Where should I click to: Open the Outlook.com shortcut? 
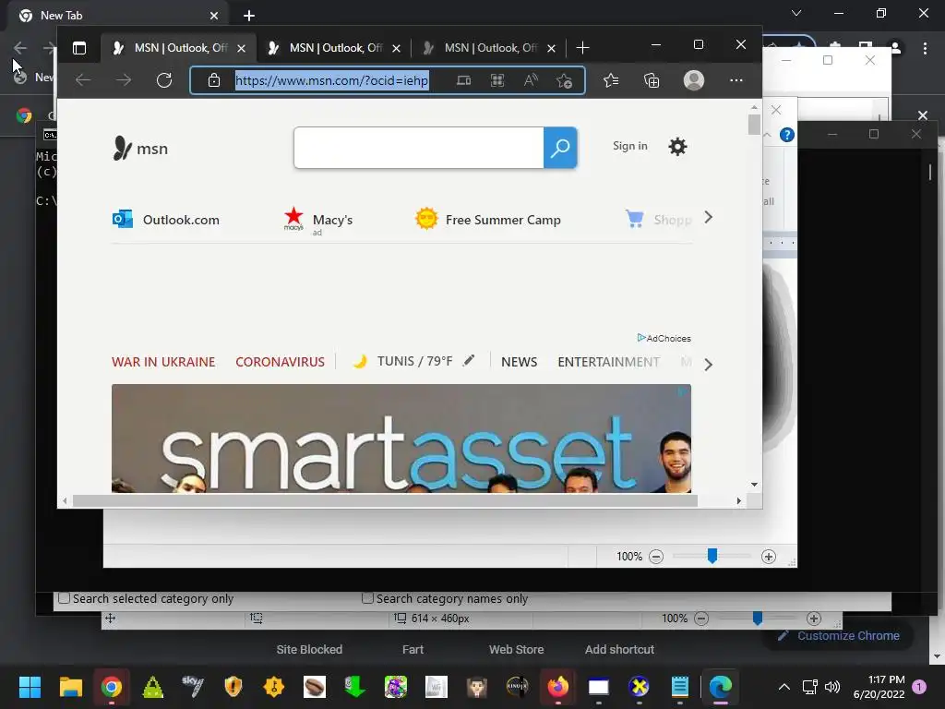[x=166, y=220]
